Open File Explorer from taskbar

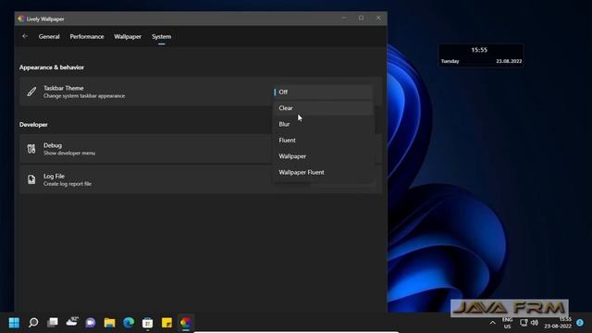(109, 323)
